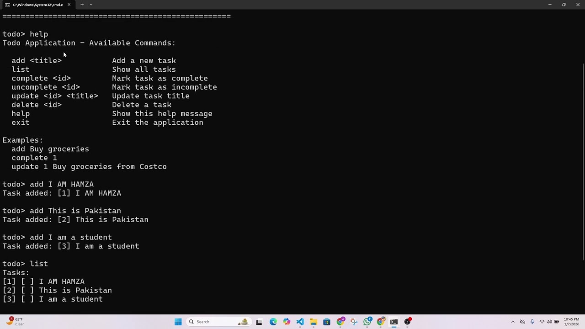
Task: Click 'complete <id>' command text
Action: click(41, 78)
